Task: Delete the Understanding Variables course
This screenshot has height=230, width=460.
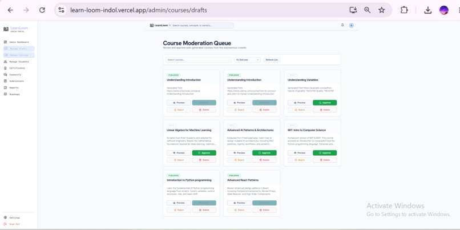Action: [x=325, y=110]
